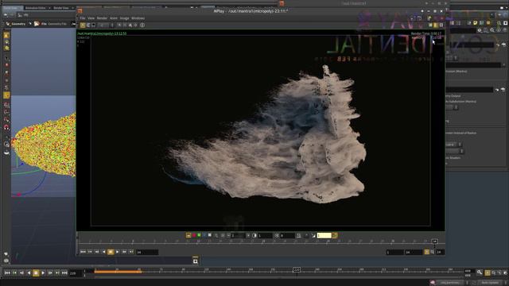This screenshot has width=509, height=286.
Task: Click the Houdini icon in MPlay title bar
Action: 80,10
